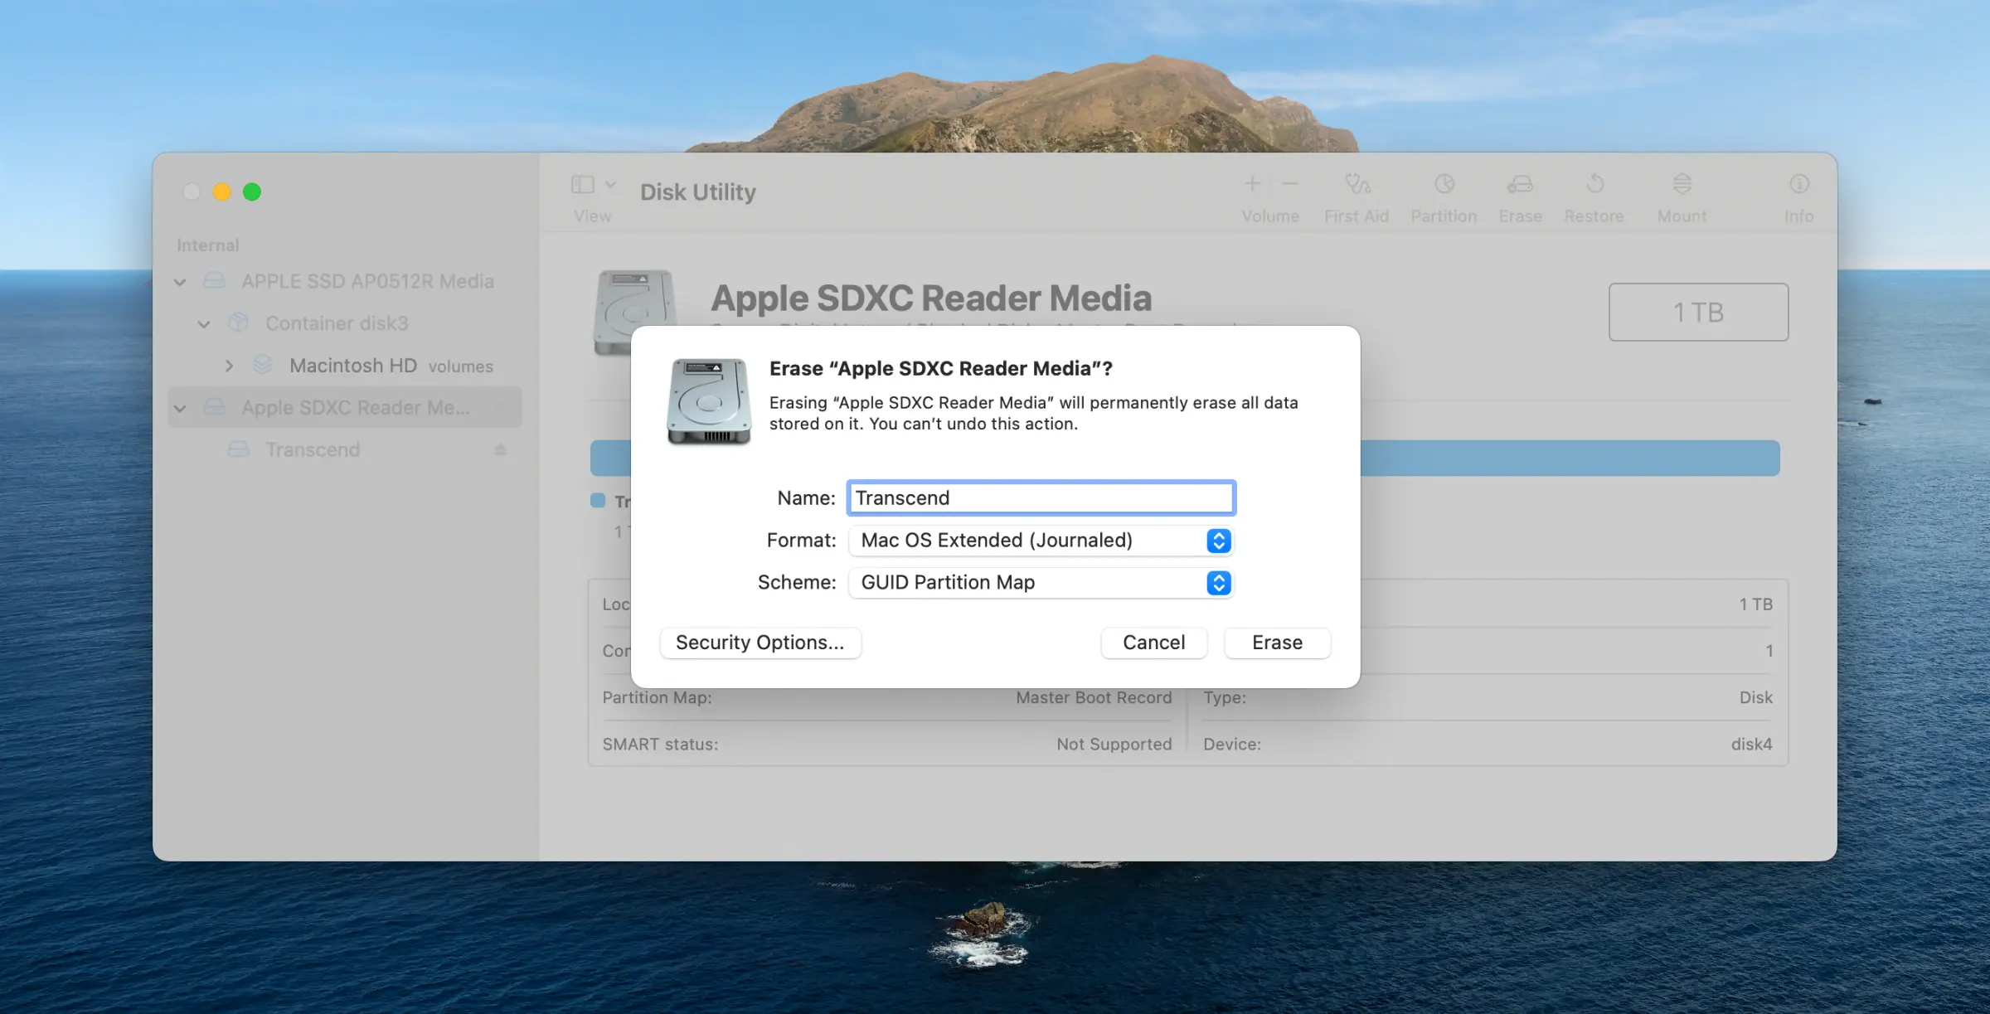Select Apple SDXC Reader Media in sidebar
This screenshot has width=1990, height=1014.
(345, 408)
